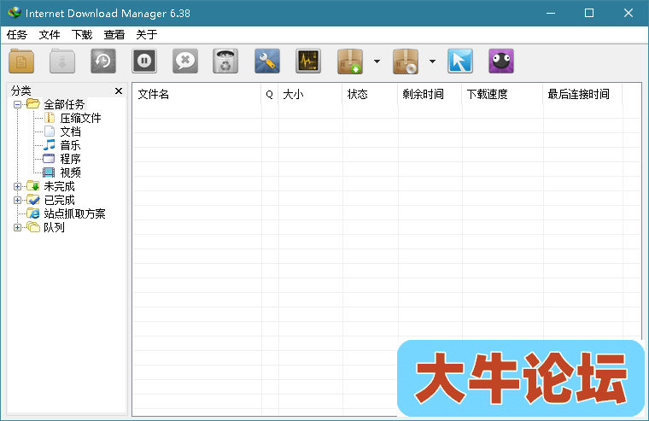Click the checkmark finished folder icon
The height and width of the screenshot is (421, 649).
[x=33, y=200]
